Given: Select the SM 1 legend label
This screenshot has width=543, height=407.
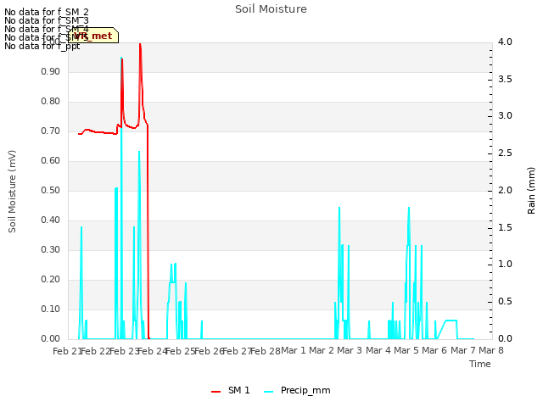Looking at the screenshot, I should click(239, 390).
